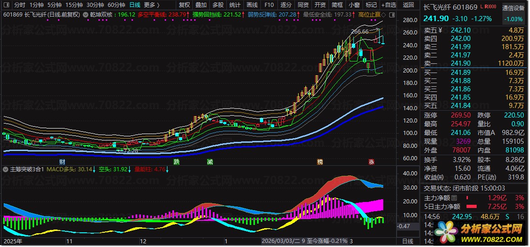The image size is (530, 247).
Task: Select the 15分钟 period
Action: click(x=74, y=5)
